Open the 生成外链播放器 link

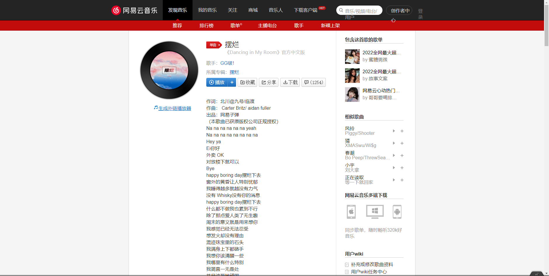(x=174, y=108)
